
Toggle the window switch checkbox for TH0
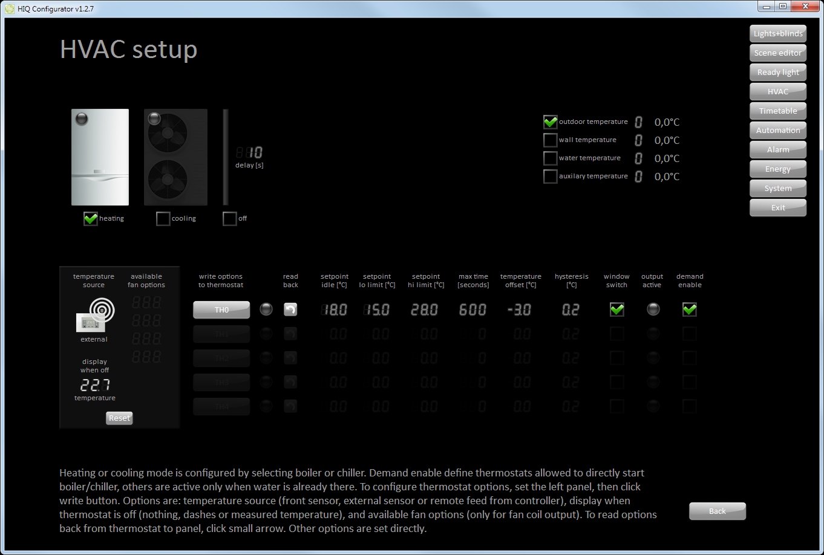[x=616, y=310]
